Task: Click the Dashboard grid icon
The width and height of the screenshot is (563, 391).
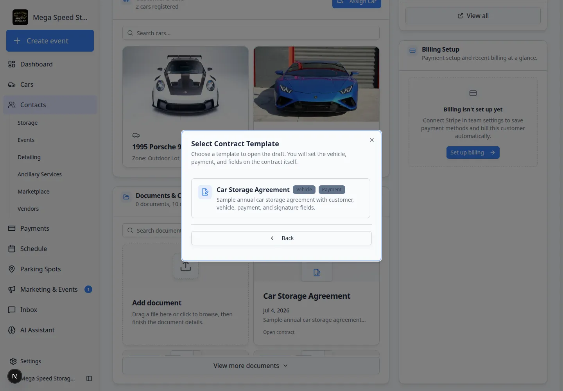Action: pyautogui.click(x=12, y=64)
